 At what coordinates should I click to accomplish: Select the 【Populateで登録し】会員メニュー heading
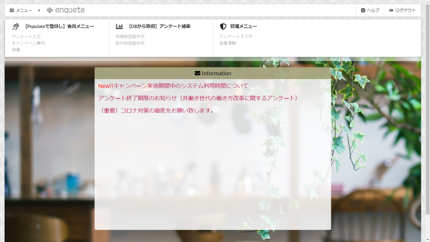pos(59,26)
